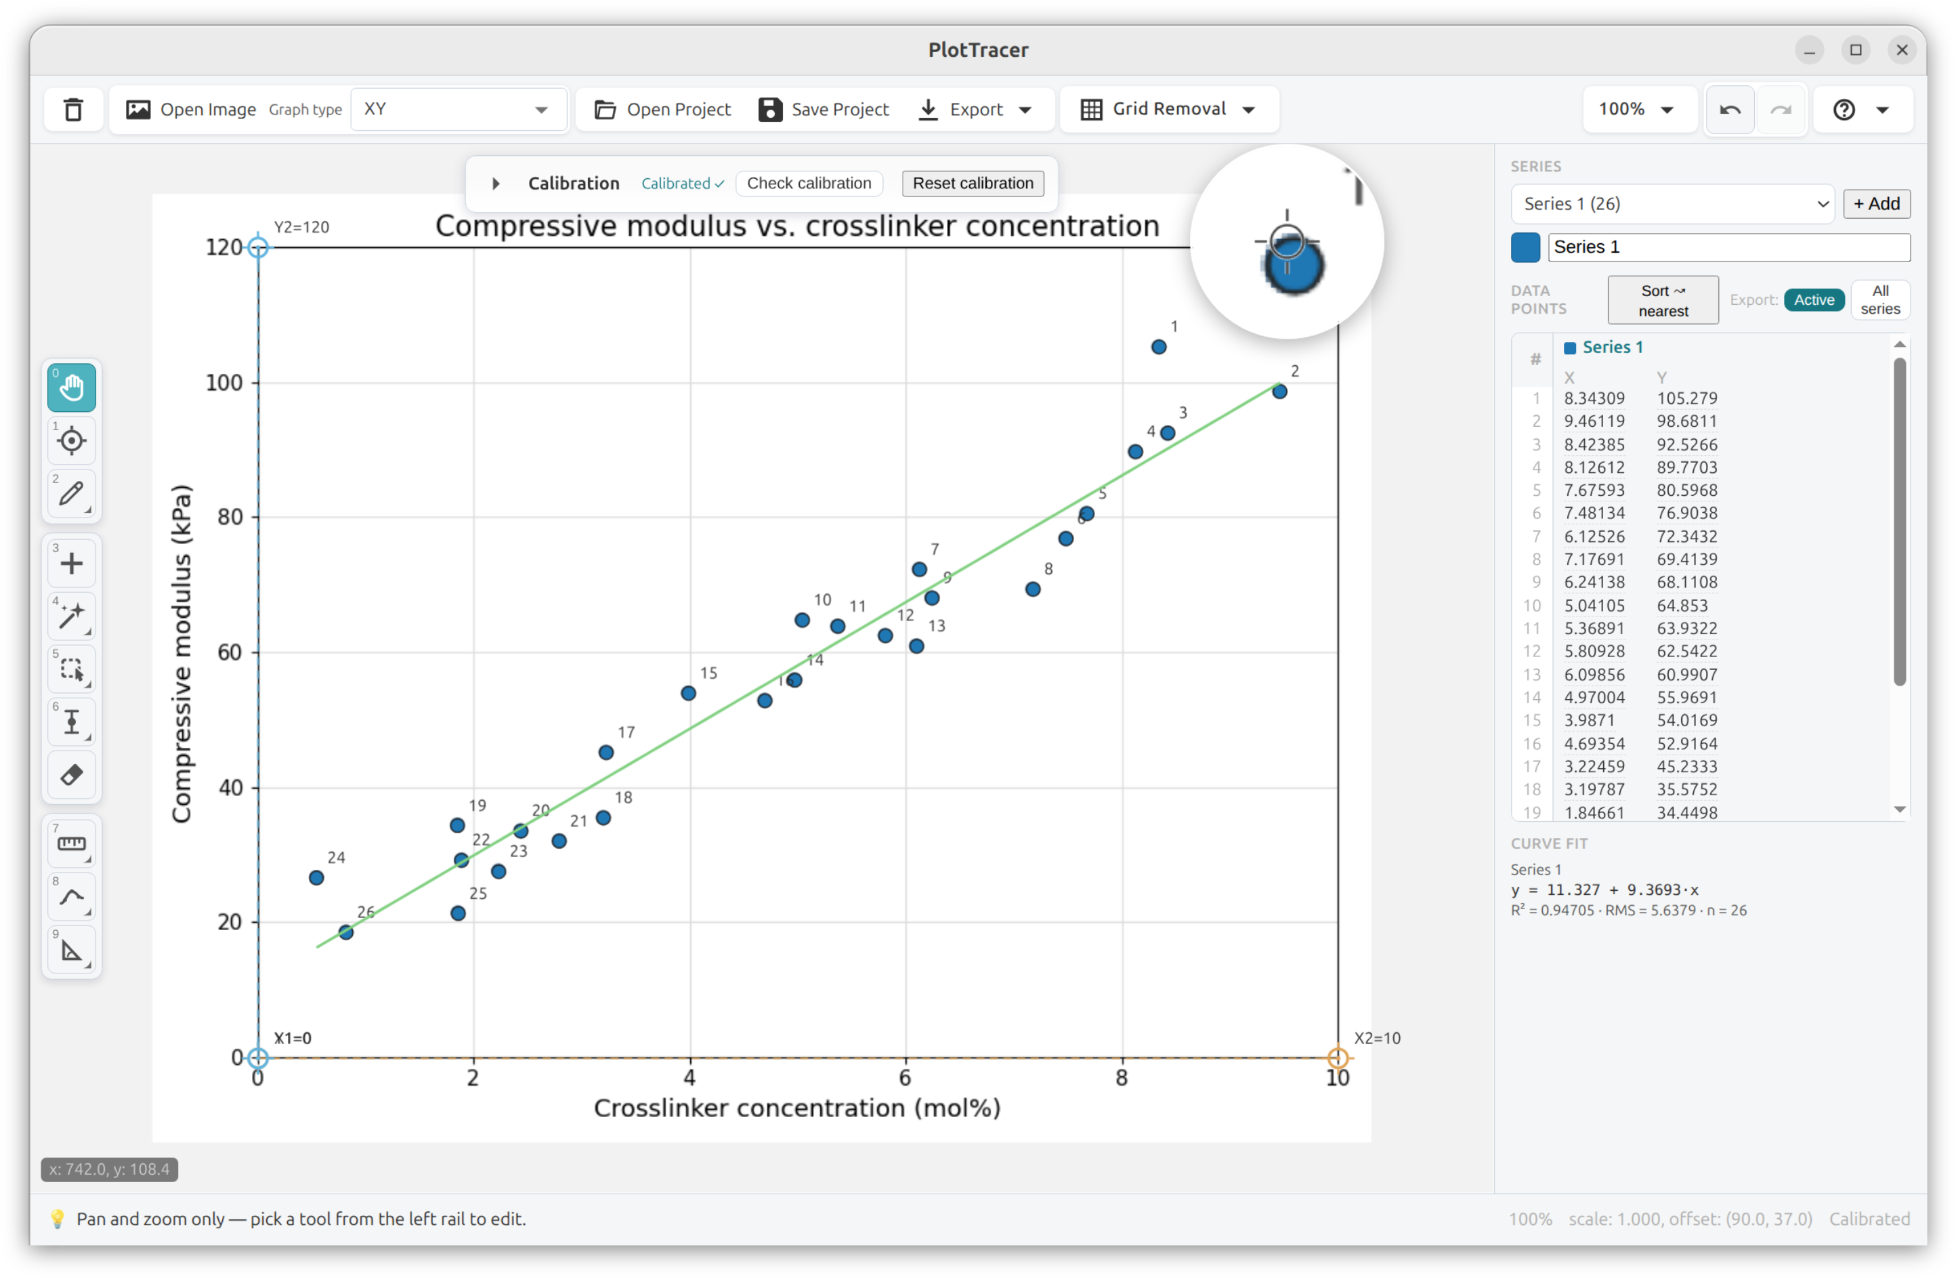Click the Open Project label

click(x=678, y=109)
